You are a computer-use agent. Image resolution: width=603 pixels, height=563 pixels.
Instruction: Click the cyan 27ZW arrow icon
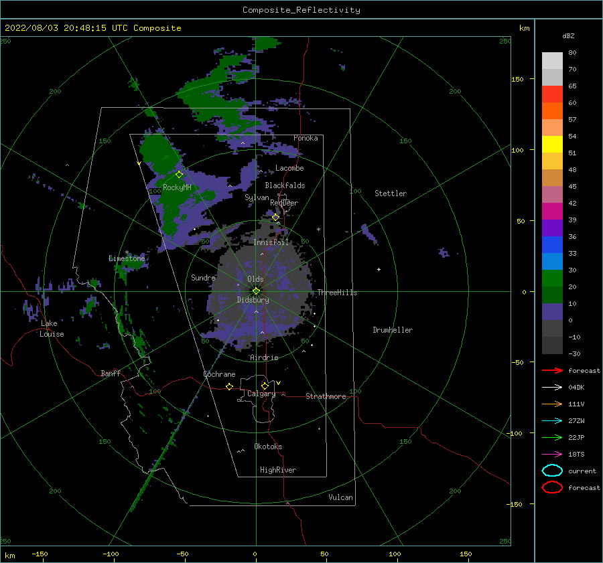[x=552, y=421]
